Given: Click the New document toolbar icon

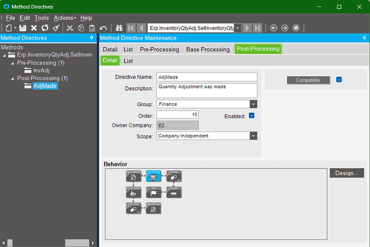Looking at the screenshot, I should [x=9, y=28].
